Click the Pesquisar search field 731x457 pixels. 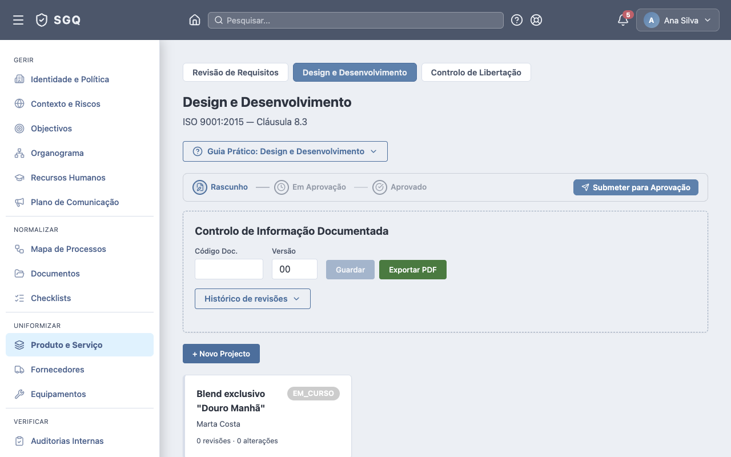tap(356, 20)
